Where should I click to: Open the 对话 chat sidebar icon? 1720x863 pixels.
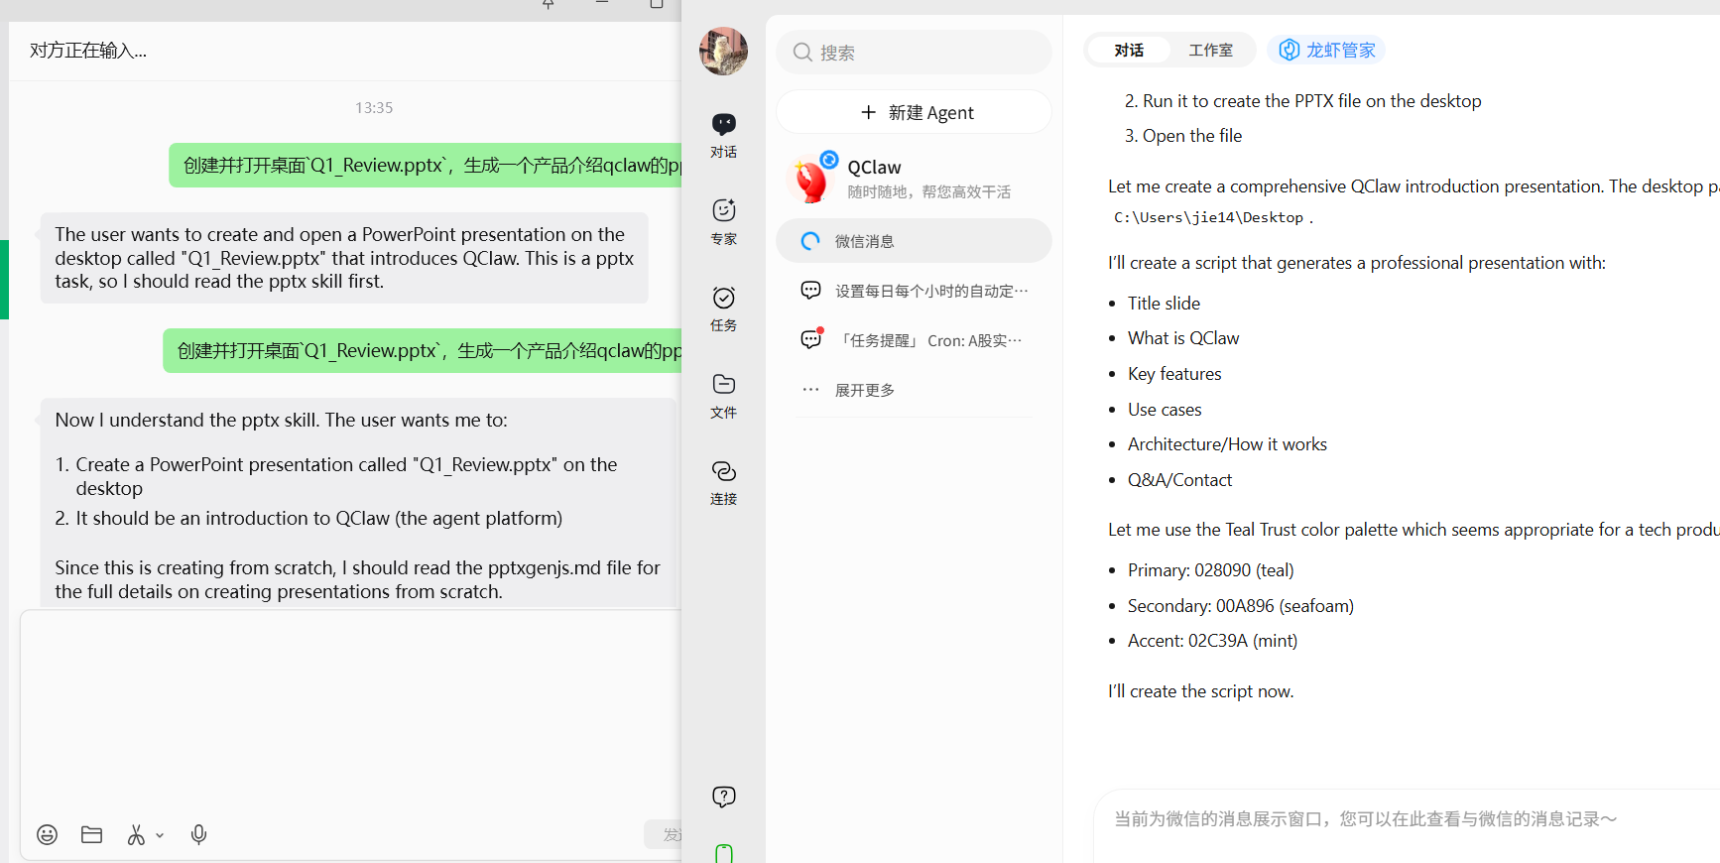coord(724,136)
